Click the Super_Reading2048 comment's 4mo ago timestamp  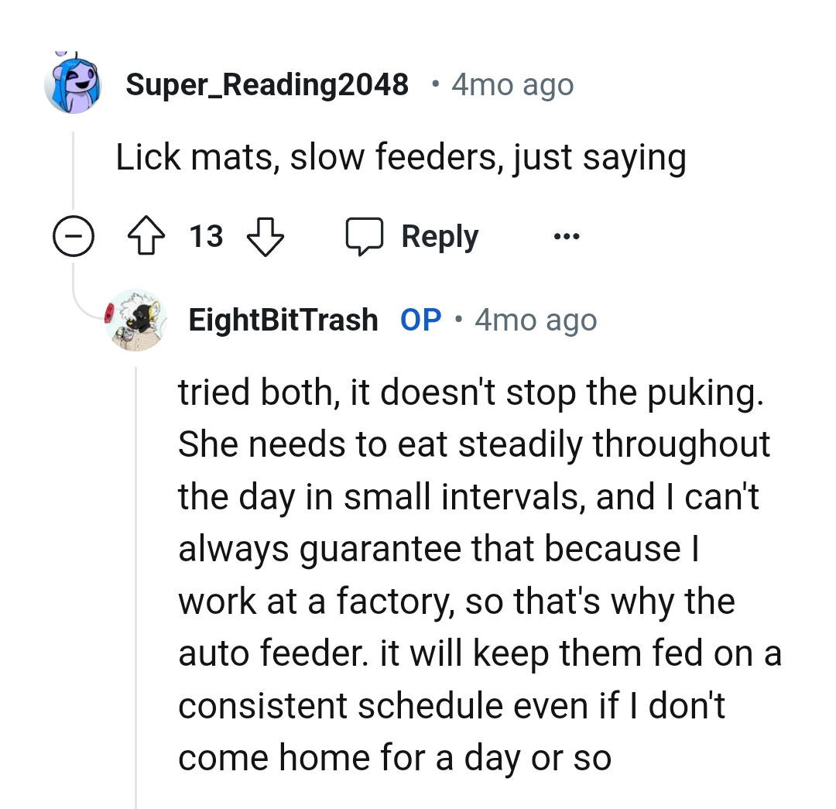pos(512,84)
